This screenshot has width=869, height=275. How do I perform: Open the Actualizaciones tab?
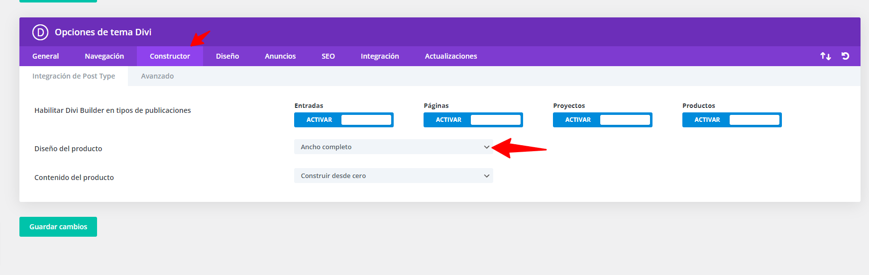pos(451,56)
